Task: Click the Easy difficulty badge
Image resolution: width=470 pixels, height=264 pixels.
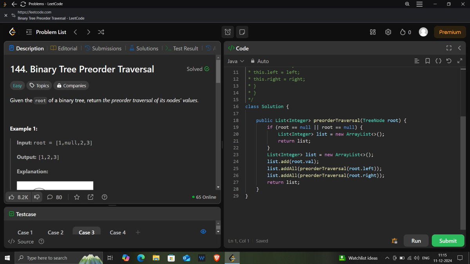Action: point(17,86)
